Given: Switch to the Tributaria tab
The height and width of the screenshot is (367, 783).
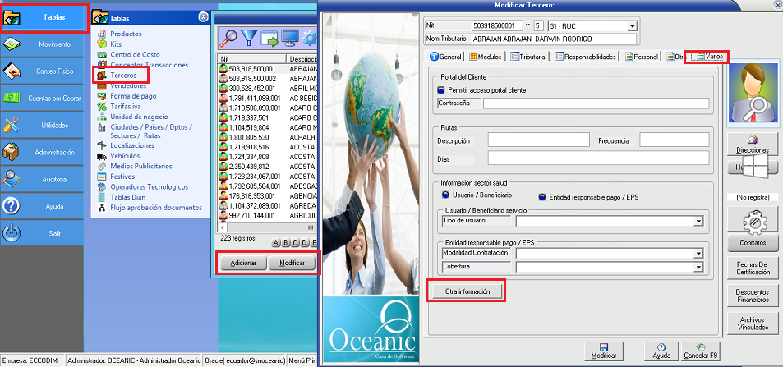Looking at the screenshot, I should pyautogui.click(x=527, y=57).
